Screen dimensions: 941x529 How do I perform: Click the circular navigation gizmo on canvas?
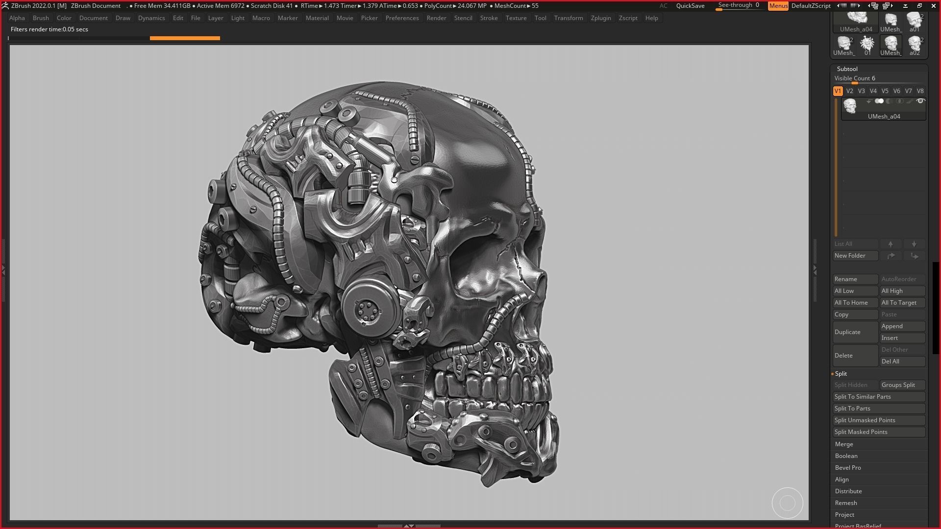coord(787,503)
